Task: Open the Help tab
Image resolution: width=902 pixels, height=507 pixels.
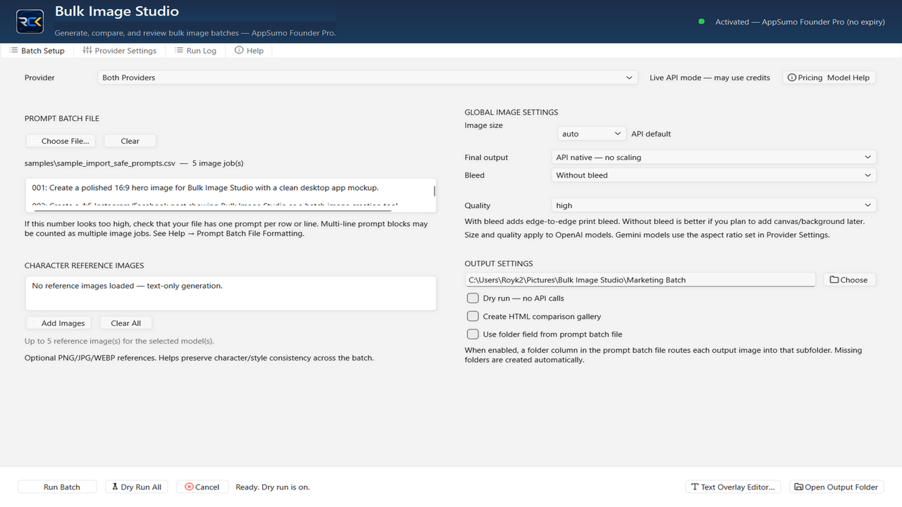Action: [249, 51]
